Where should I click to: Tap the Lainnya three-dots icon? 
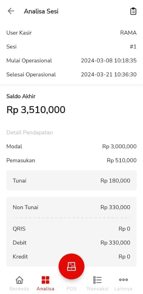click(x=123, y=280)
